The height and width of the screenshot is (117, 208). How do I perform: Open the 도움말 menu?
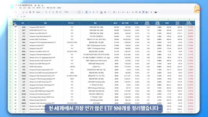(x=59, y=8)
